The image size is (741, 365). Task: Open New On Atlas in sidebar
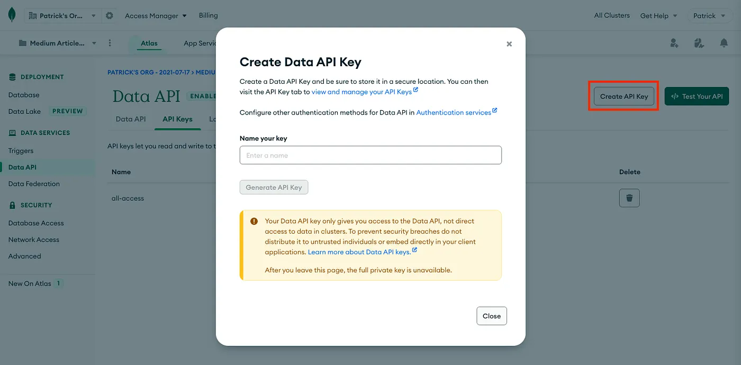pos(30,283)
